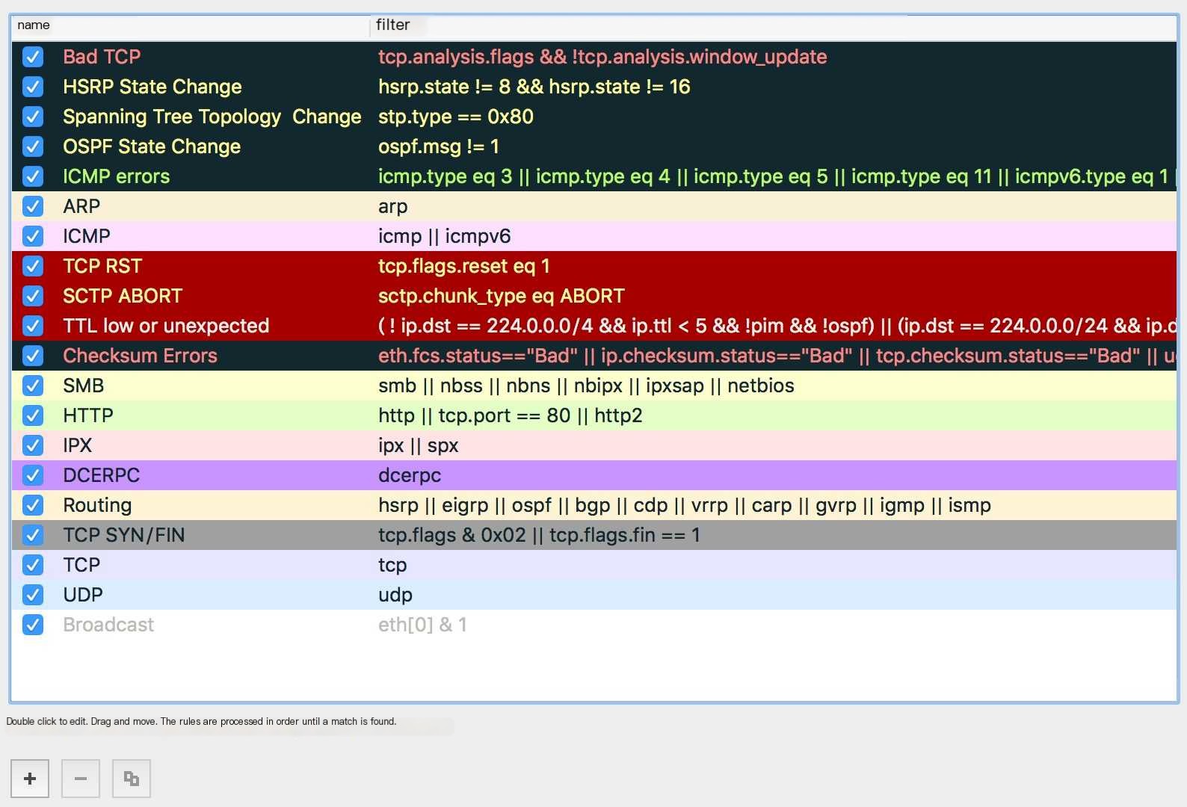Click the hsrp || eigrp routing filter
The image size is (1187, 807).
(x=685, y=505)
